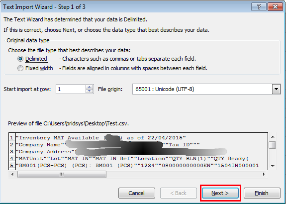Click the preview vertical scroll down arrow
Image resolution: width=286 pixels, height=204 pixels.
(273, 166)
